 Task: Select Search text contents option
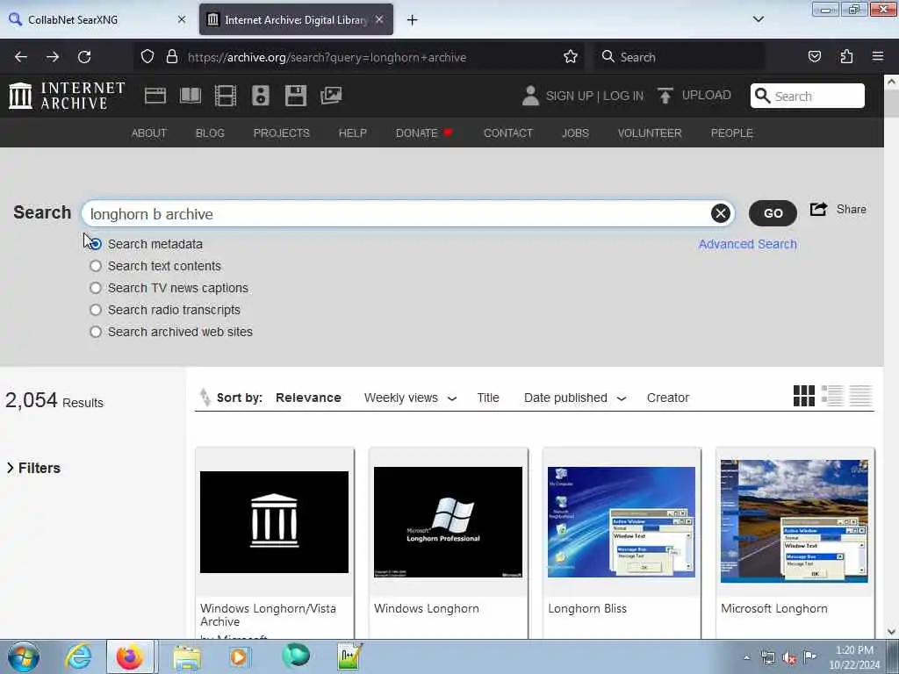[x=96, y=266]
